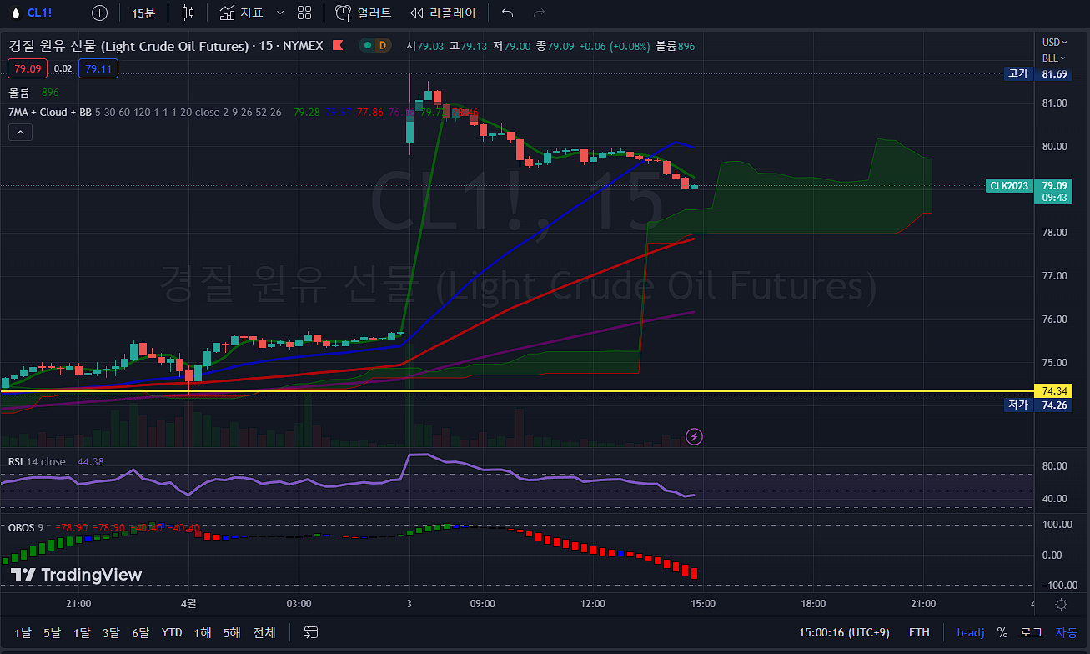Click the CL1! symbol search field
The image size is (1090, 654).
pos(40,13)
